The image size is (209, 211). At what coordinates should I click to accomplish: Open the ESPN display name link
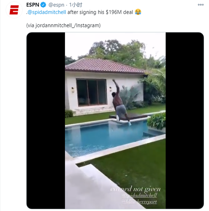33,5
